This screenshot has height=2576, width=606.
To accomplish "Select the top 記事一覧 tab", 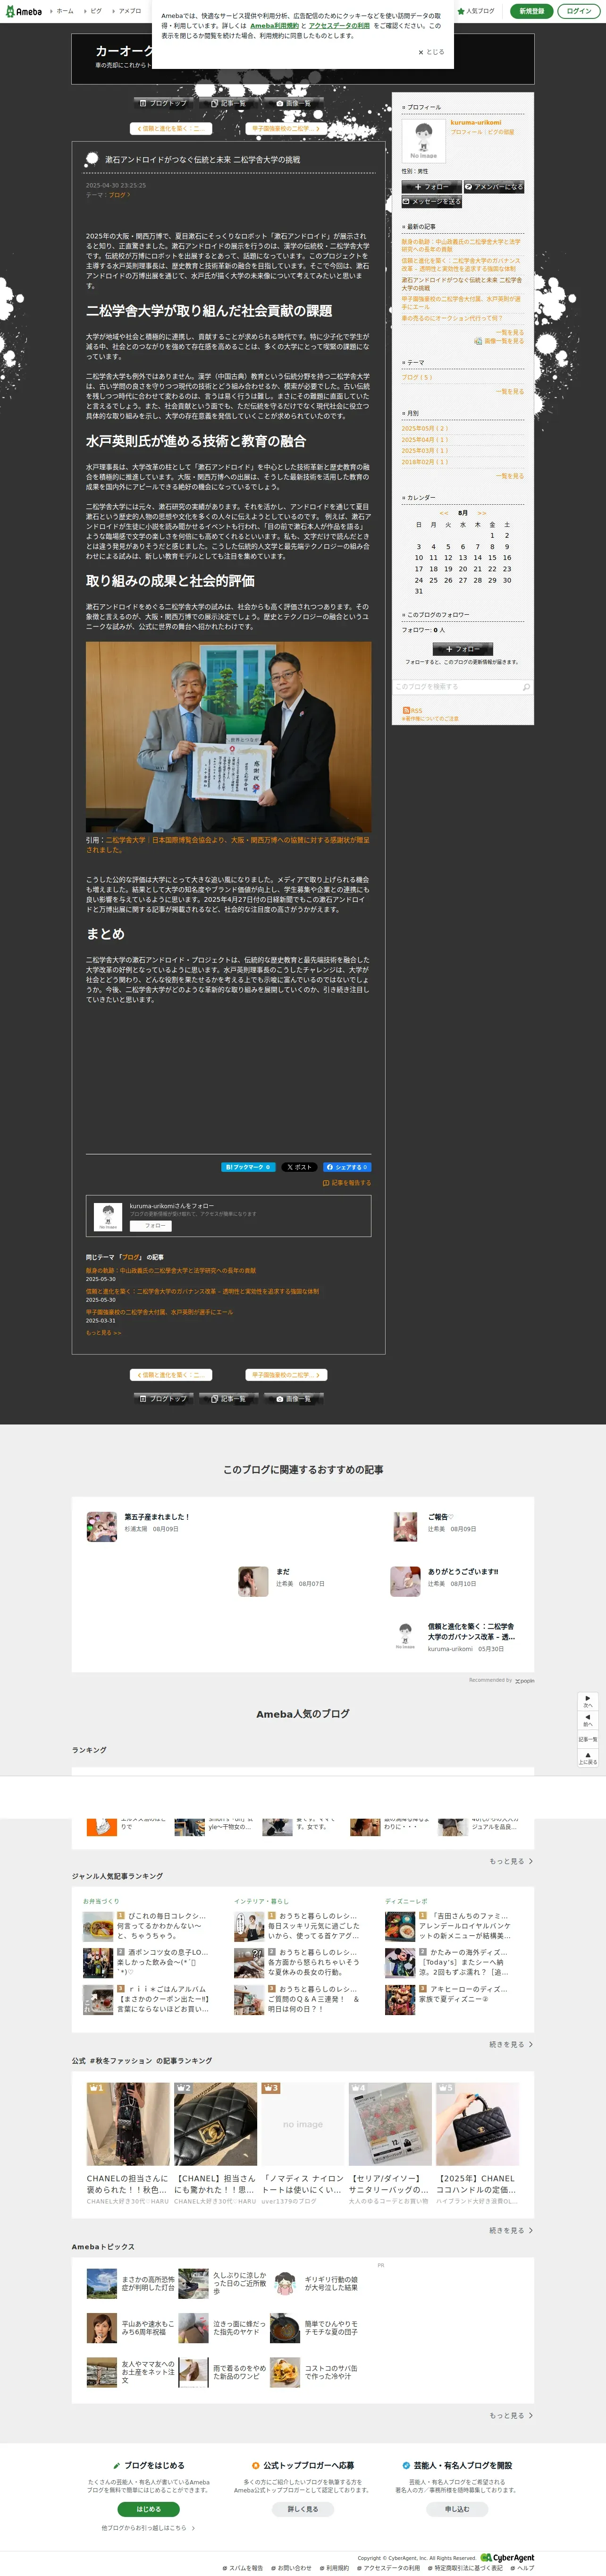I will coord(228,103).
